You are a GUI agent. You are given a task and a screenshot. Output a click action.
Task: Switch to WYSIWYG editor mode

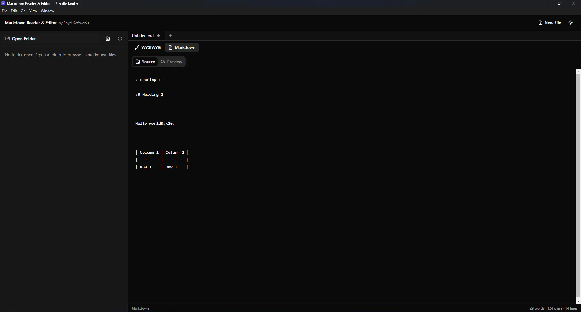[148, 47]
